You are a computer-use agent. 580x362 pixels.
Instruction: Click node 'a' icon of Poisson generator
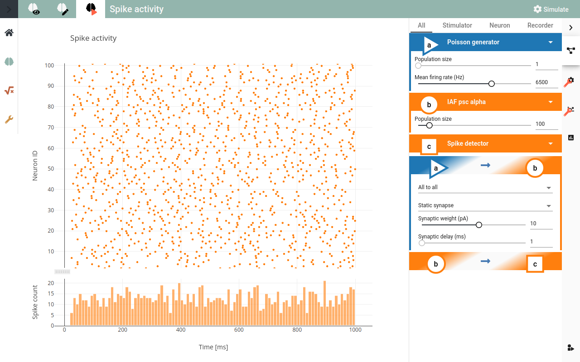(x=430, y=45)
